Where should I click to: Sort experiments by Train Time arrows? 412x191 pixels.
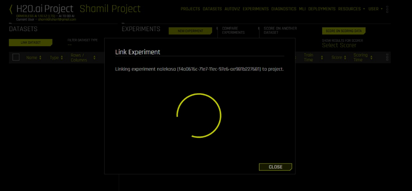coord(322,58)
